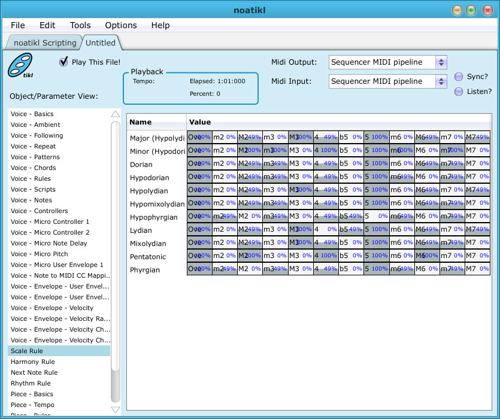Select Voice - Micro Pitch
Viewport: 500px width, 419px height.
tap(59, 254)
